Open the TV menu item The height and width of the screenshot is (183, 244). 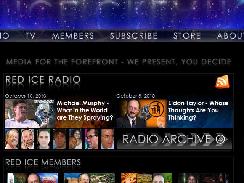(x=30, y=36)
